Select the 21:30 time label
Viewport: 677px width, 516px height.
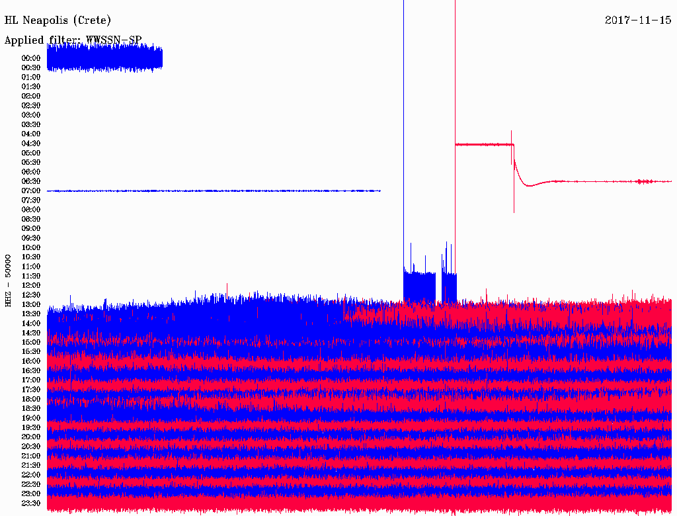tap(31, 465)
